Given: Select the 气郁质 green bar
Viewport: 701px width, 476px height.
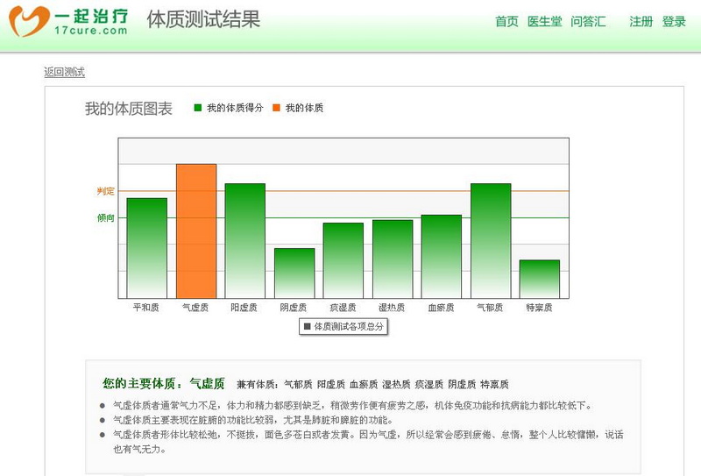Looking at the screenshot, I should pyautogui.click(x=491, y=241).
